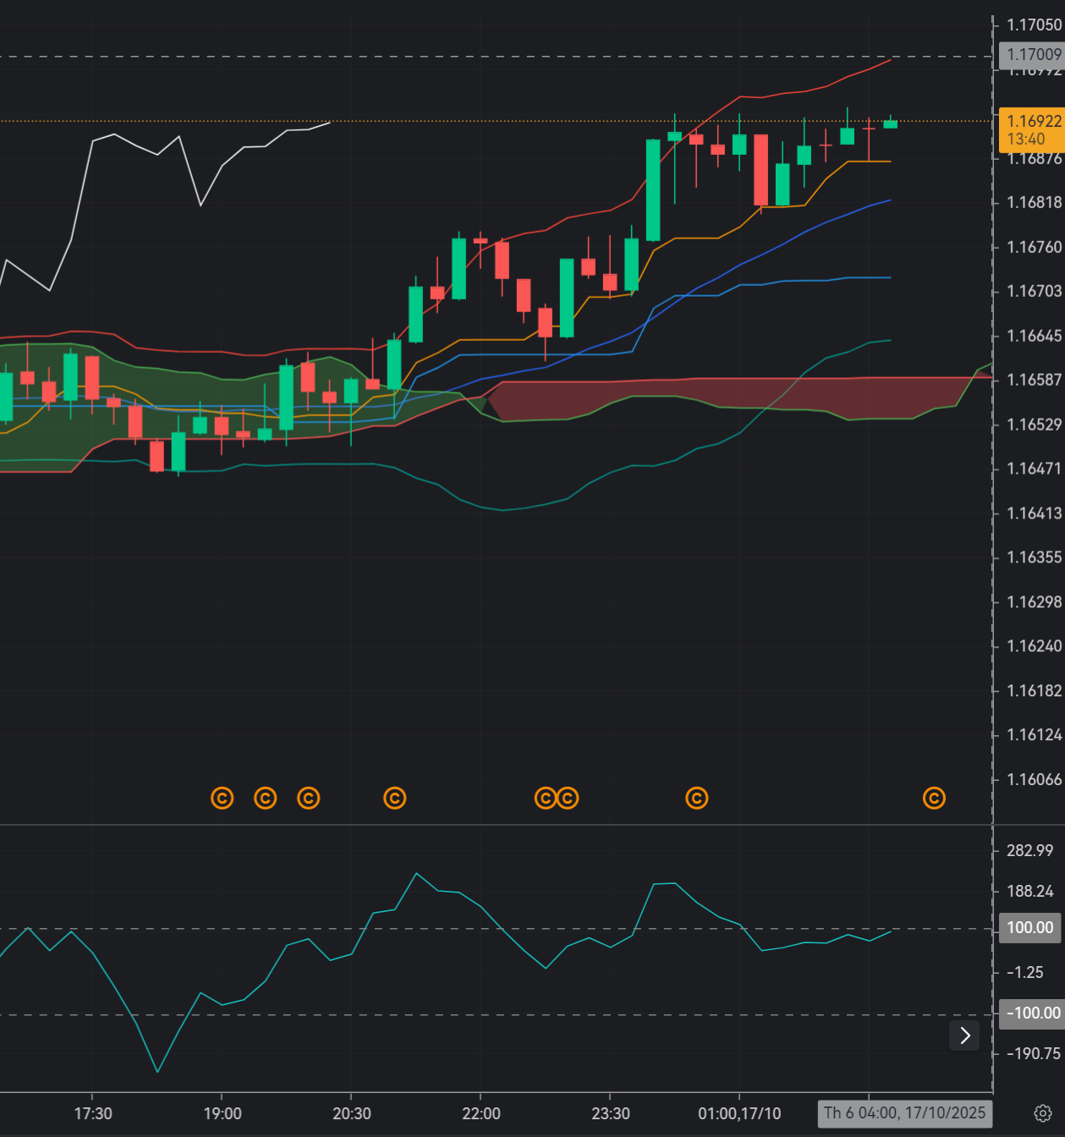Click the orange event marker between 23:30 and 01:00
The image size is (1065, 1137).
[x=697, y=798]
